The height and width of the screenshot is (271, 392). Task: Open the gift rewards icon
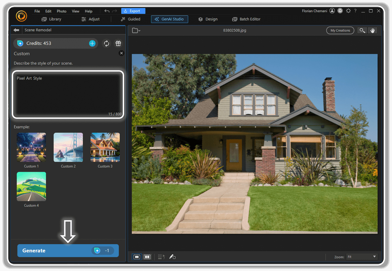click(118, 43)
